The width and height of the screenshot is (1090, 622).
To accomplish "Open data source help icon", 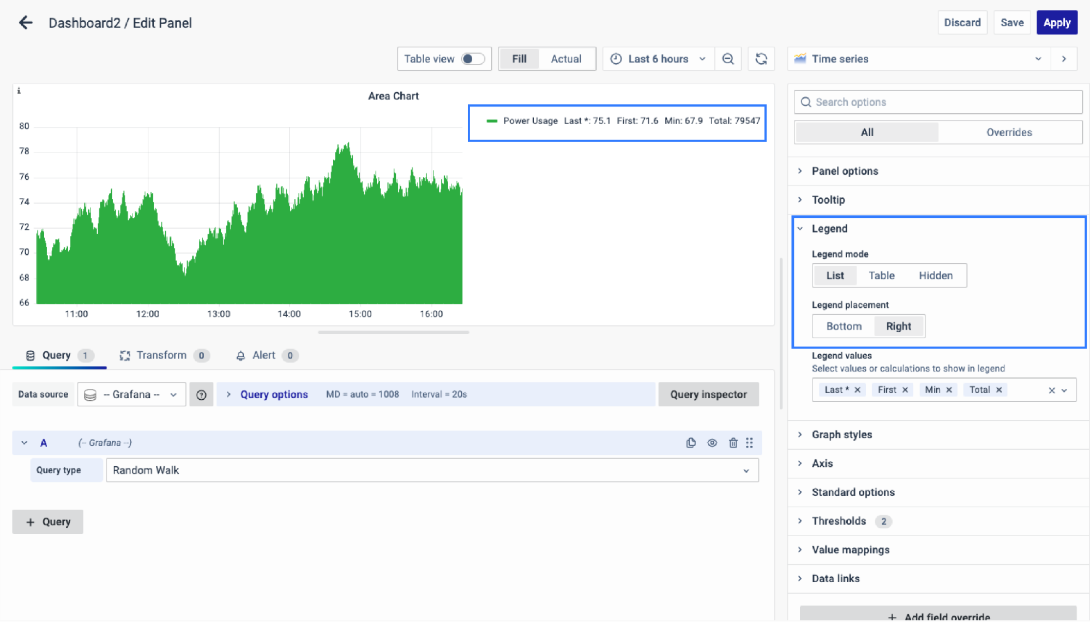I will click(201, 394).
